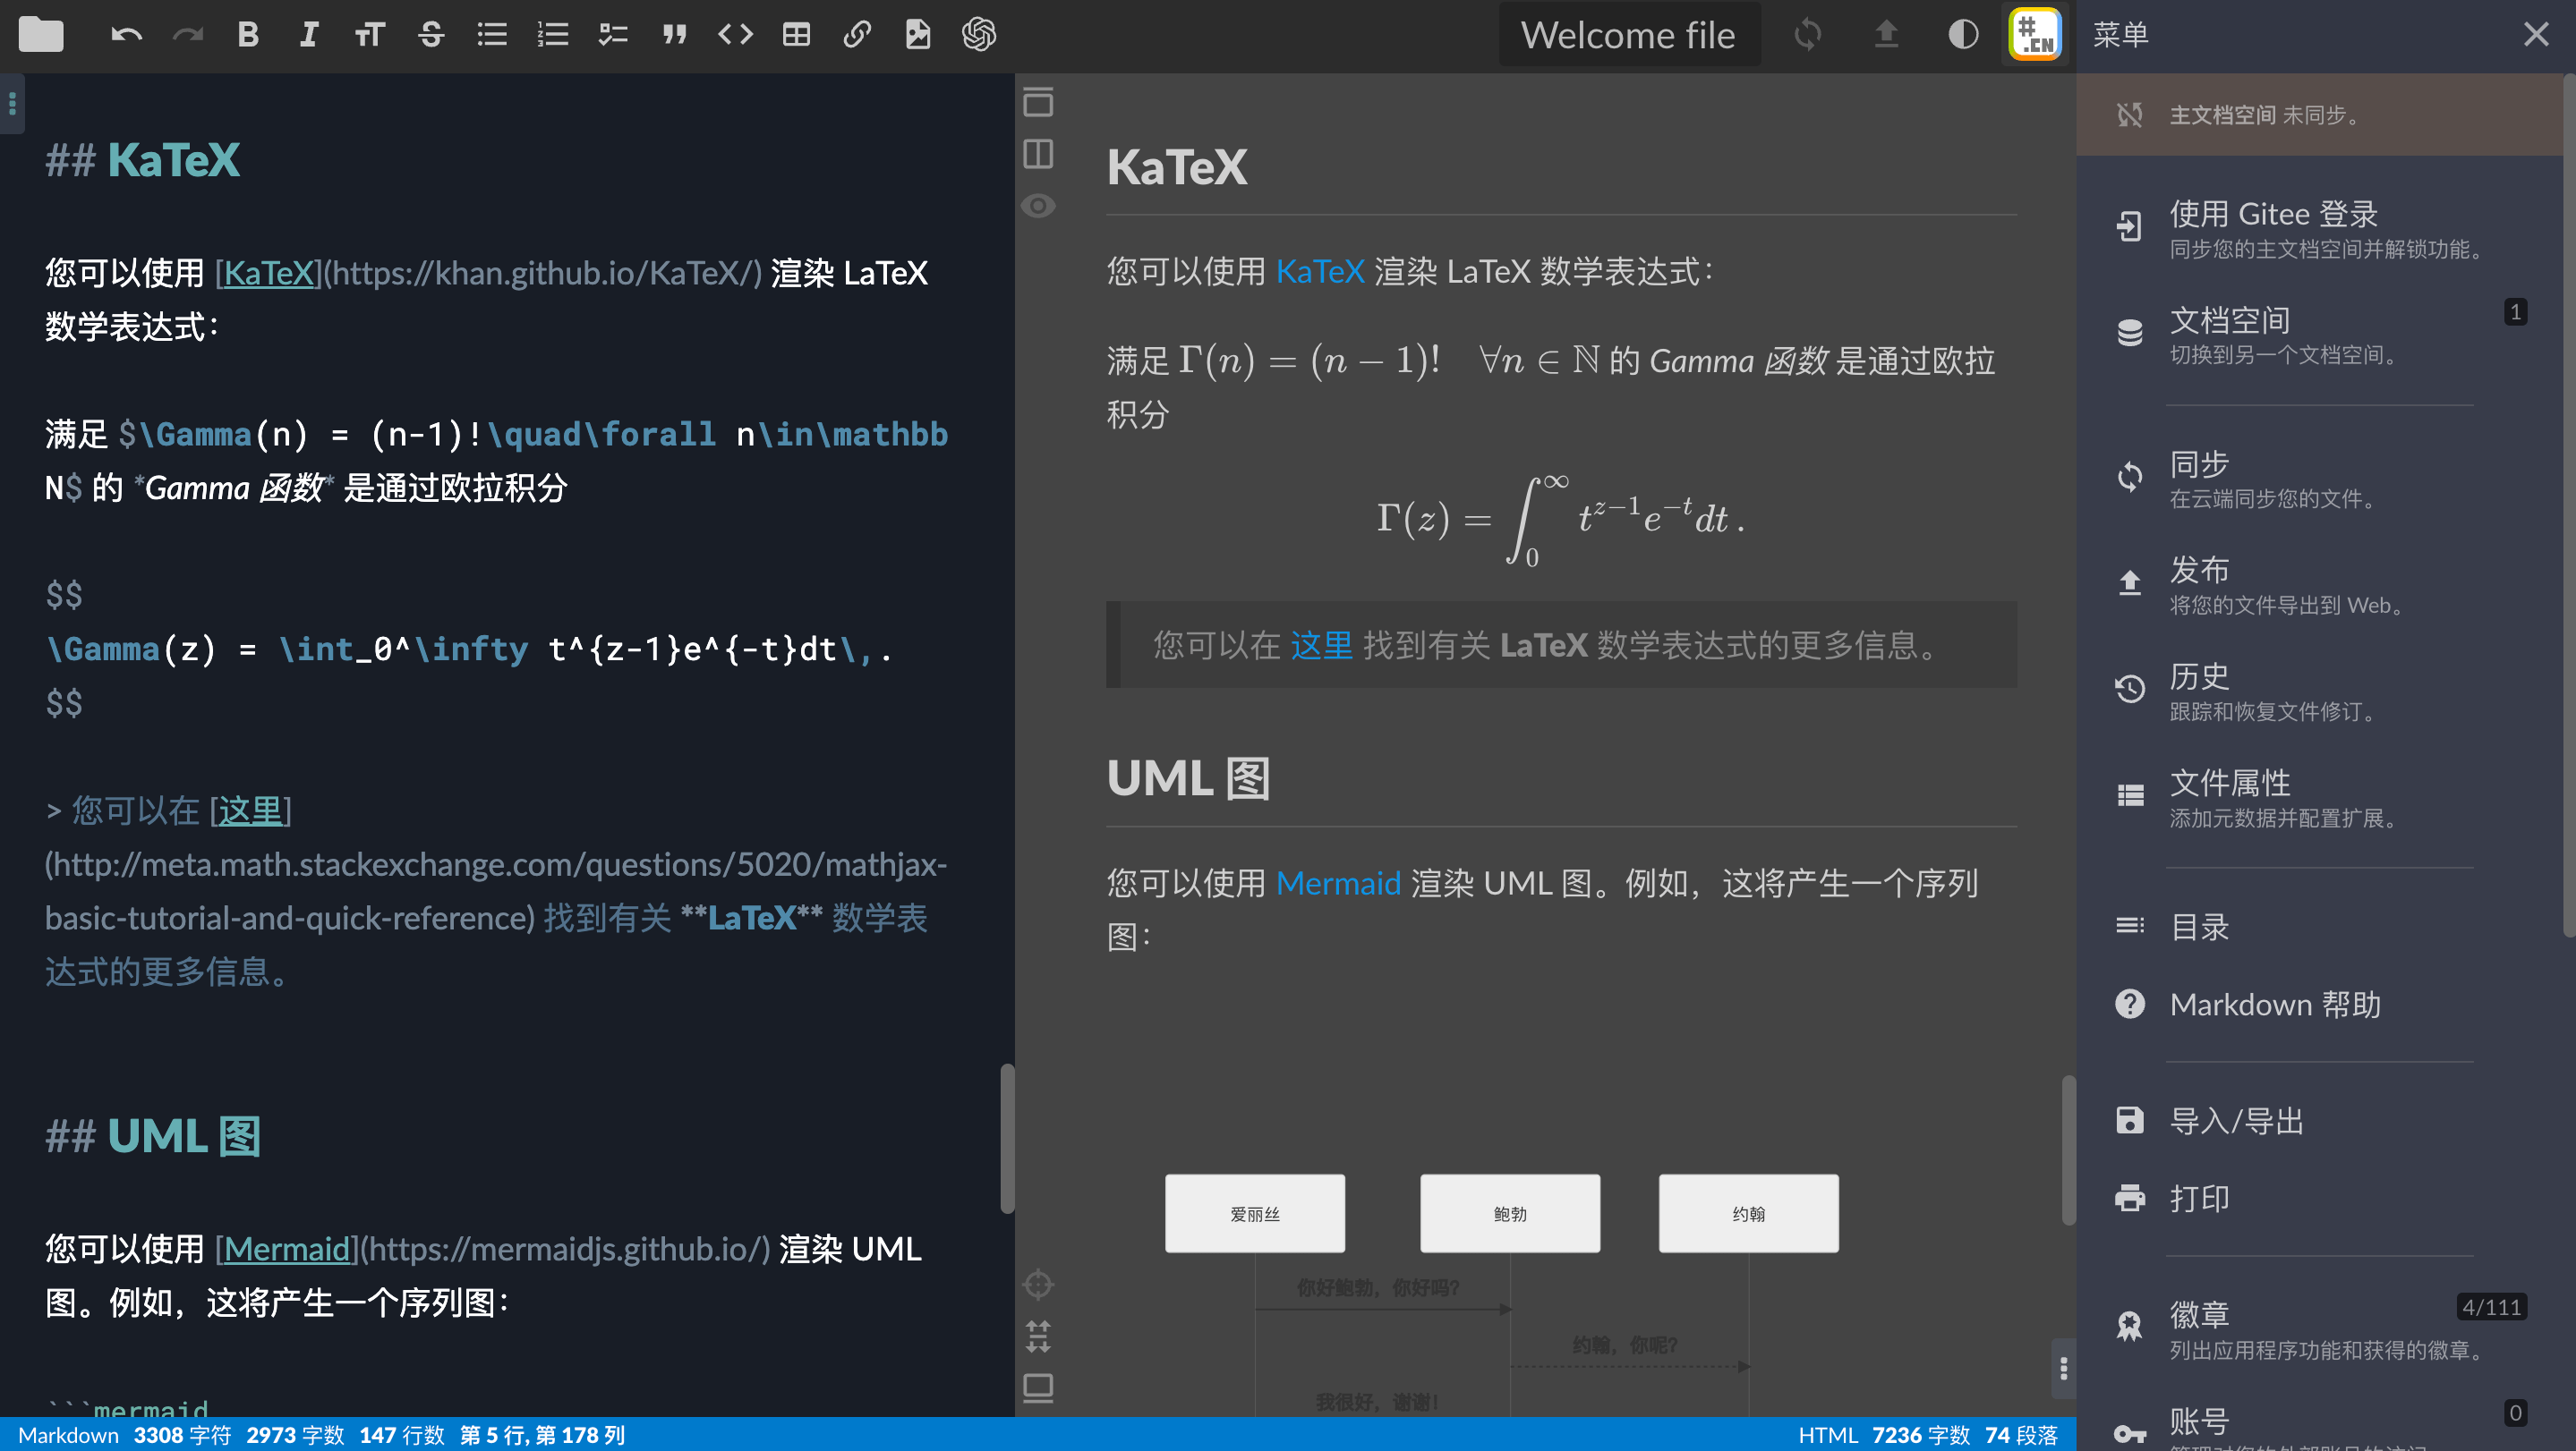This screenshot has height=1451, width=2576.
Task: Select 打印 to print document
Action: [2320, 1198]
